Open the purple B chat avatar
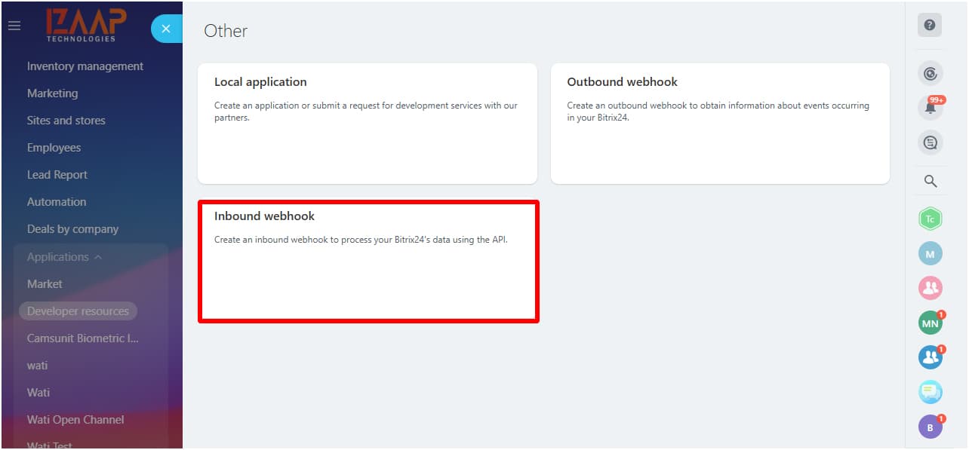Image resolution: width=969 pixels, height=450 pixels. (929, 426)
